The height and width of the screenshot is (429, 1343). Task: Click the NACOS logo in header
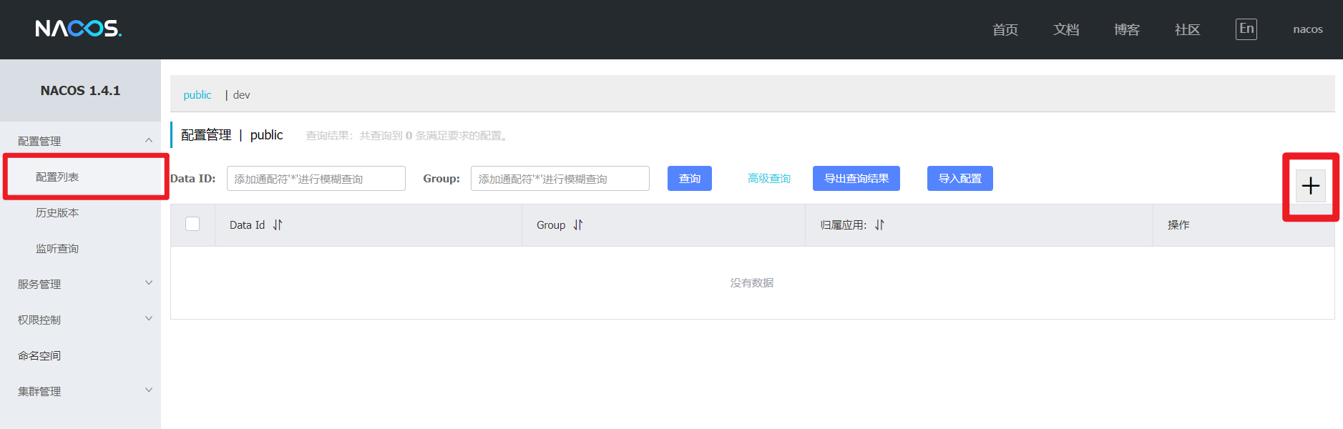79,29
